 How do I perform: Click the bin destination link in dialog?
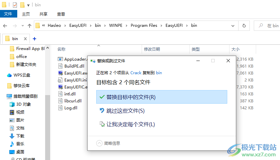(x=159, y=73)
